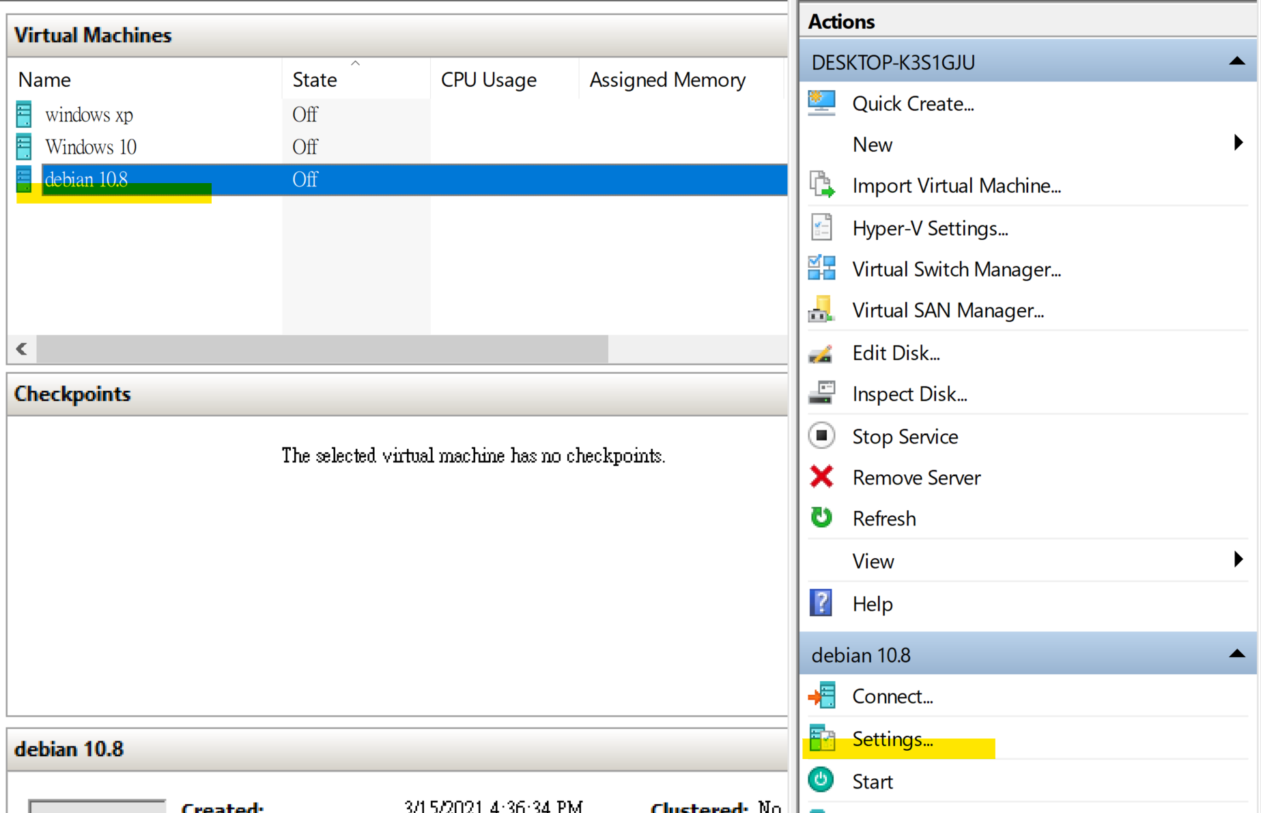Viewport: 1261px width, 813px height.
Task: Click the debian 10.8 VM server icon
Action: pos(24,178)
